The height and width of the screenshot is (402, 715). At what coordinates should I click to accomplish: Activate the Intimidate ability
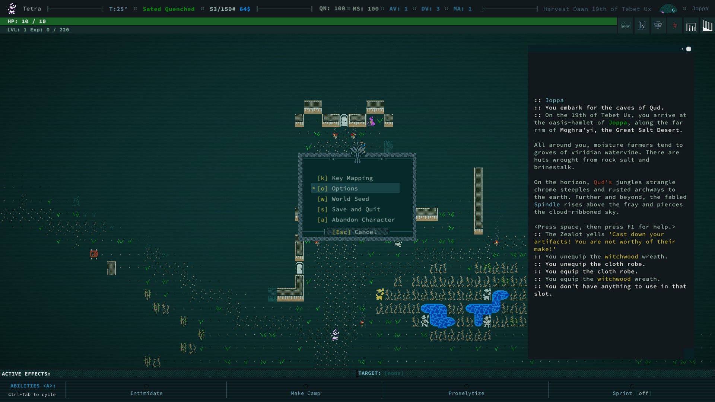146,393
